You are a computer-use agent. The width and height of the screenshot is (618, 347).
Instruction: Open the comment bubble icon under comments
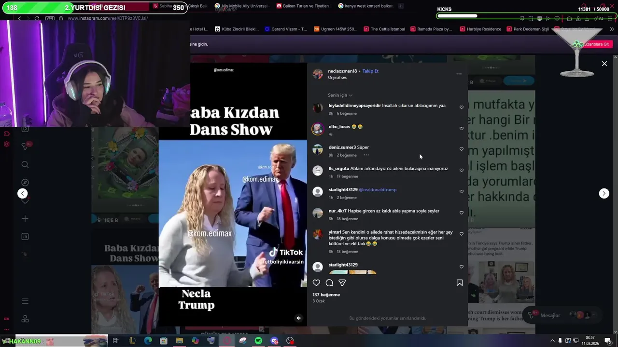(x=329, y=283)
